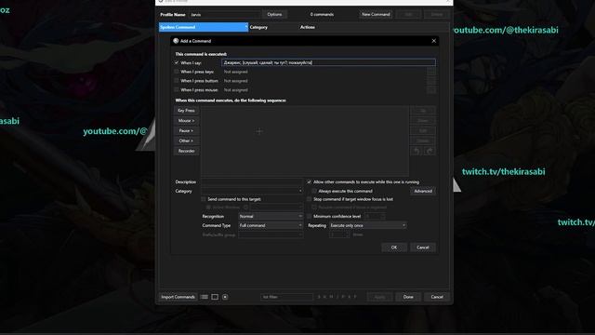Viewport: 595px width, 335px height.
Task: Click Cancel in the Add a Command dialog
Action: click(423, 248)
